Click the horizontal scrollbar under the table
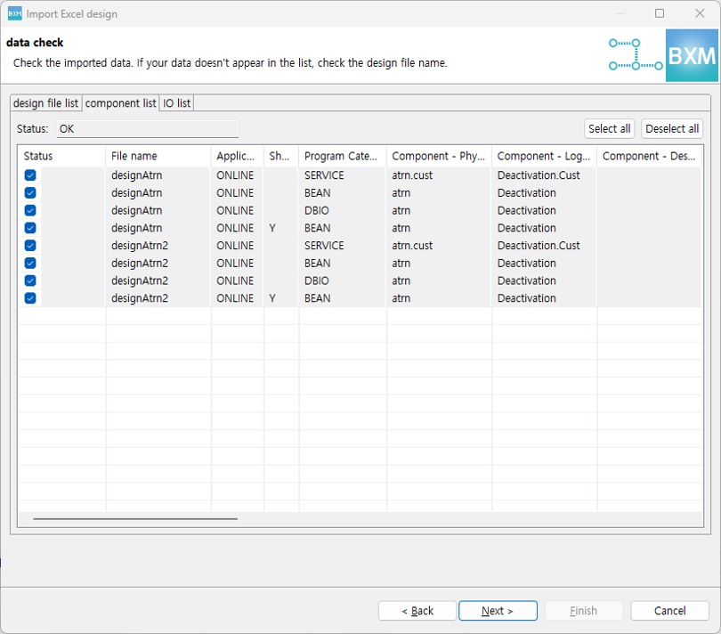Image resolution: width=721 pixels, height=634 pixels. (135, 518)
